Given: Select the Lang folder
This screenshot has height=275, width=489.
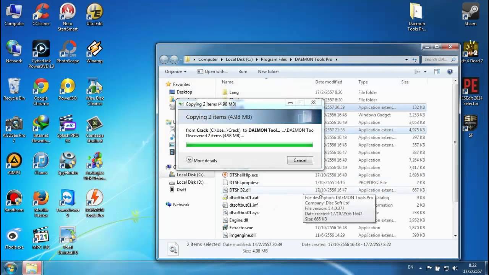Looking at the screenshot, I should pyautogui.click(x=234, y=92).
